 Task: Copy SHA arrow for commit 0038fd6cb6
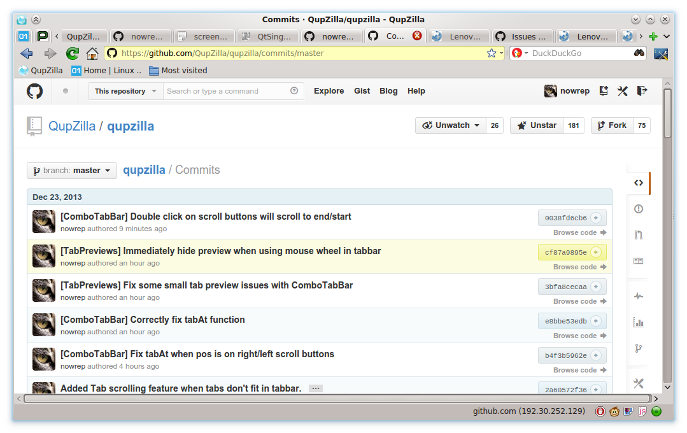(596, 218)
